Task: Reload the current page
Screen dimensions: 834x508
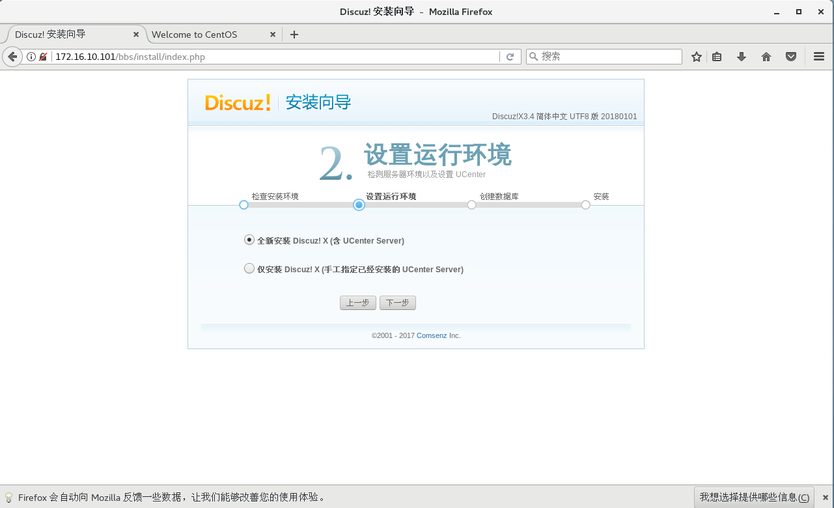Action: [x=510, y=57]
